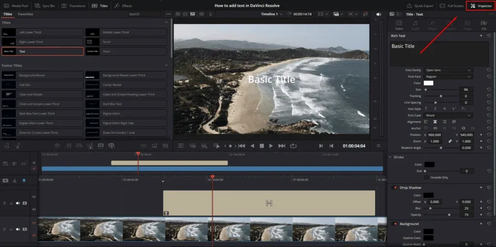Collapse the Titles section
This screenshot has height=247, width=496.
[x=167, y=23]
